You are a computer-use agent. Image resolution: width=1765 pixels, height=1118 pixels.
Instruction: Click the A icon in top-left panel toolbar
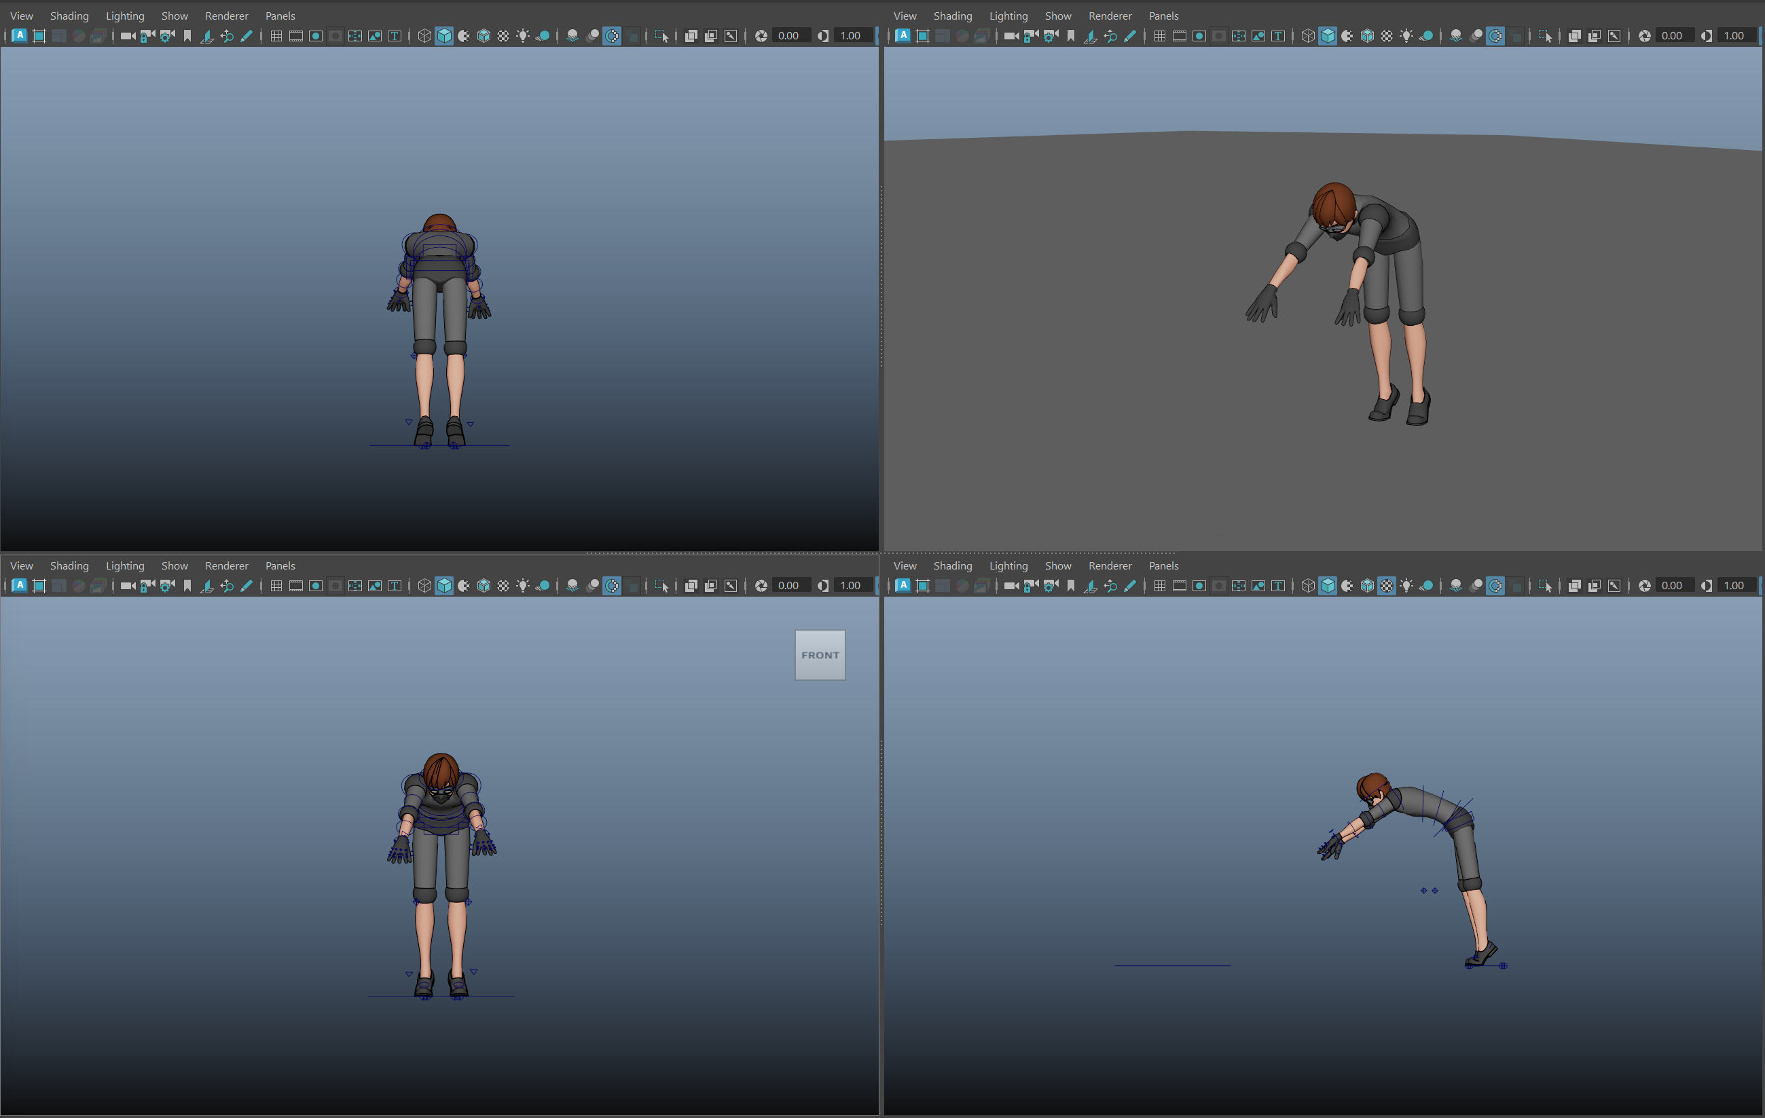pos(20,35)
